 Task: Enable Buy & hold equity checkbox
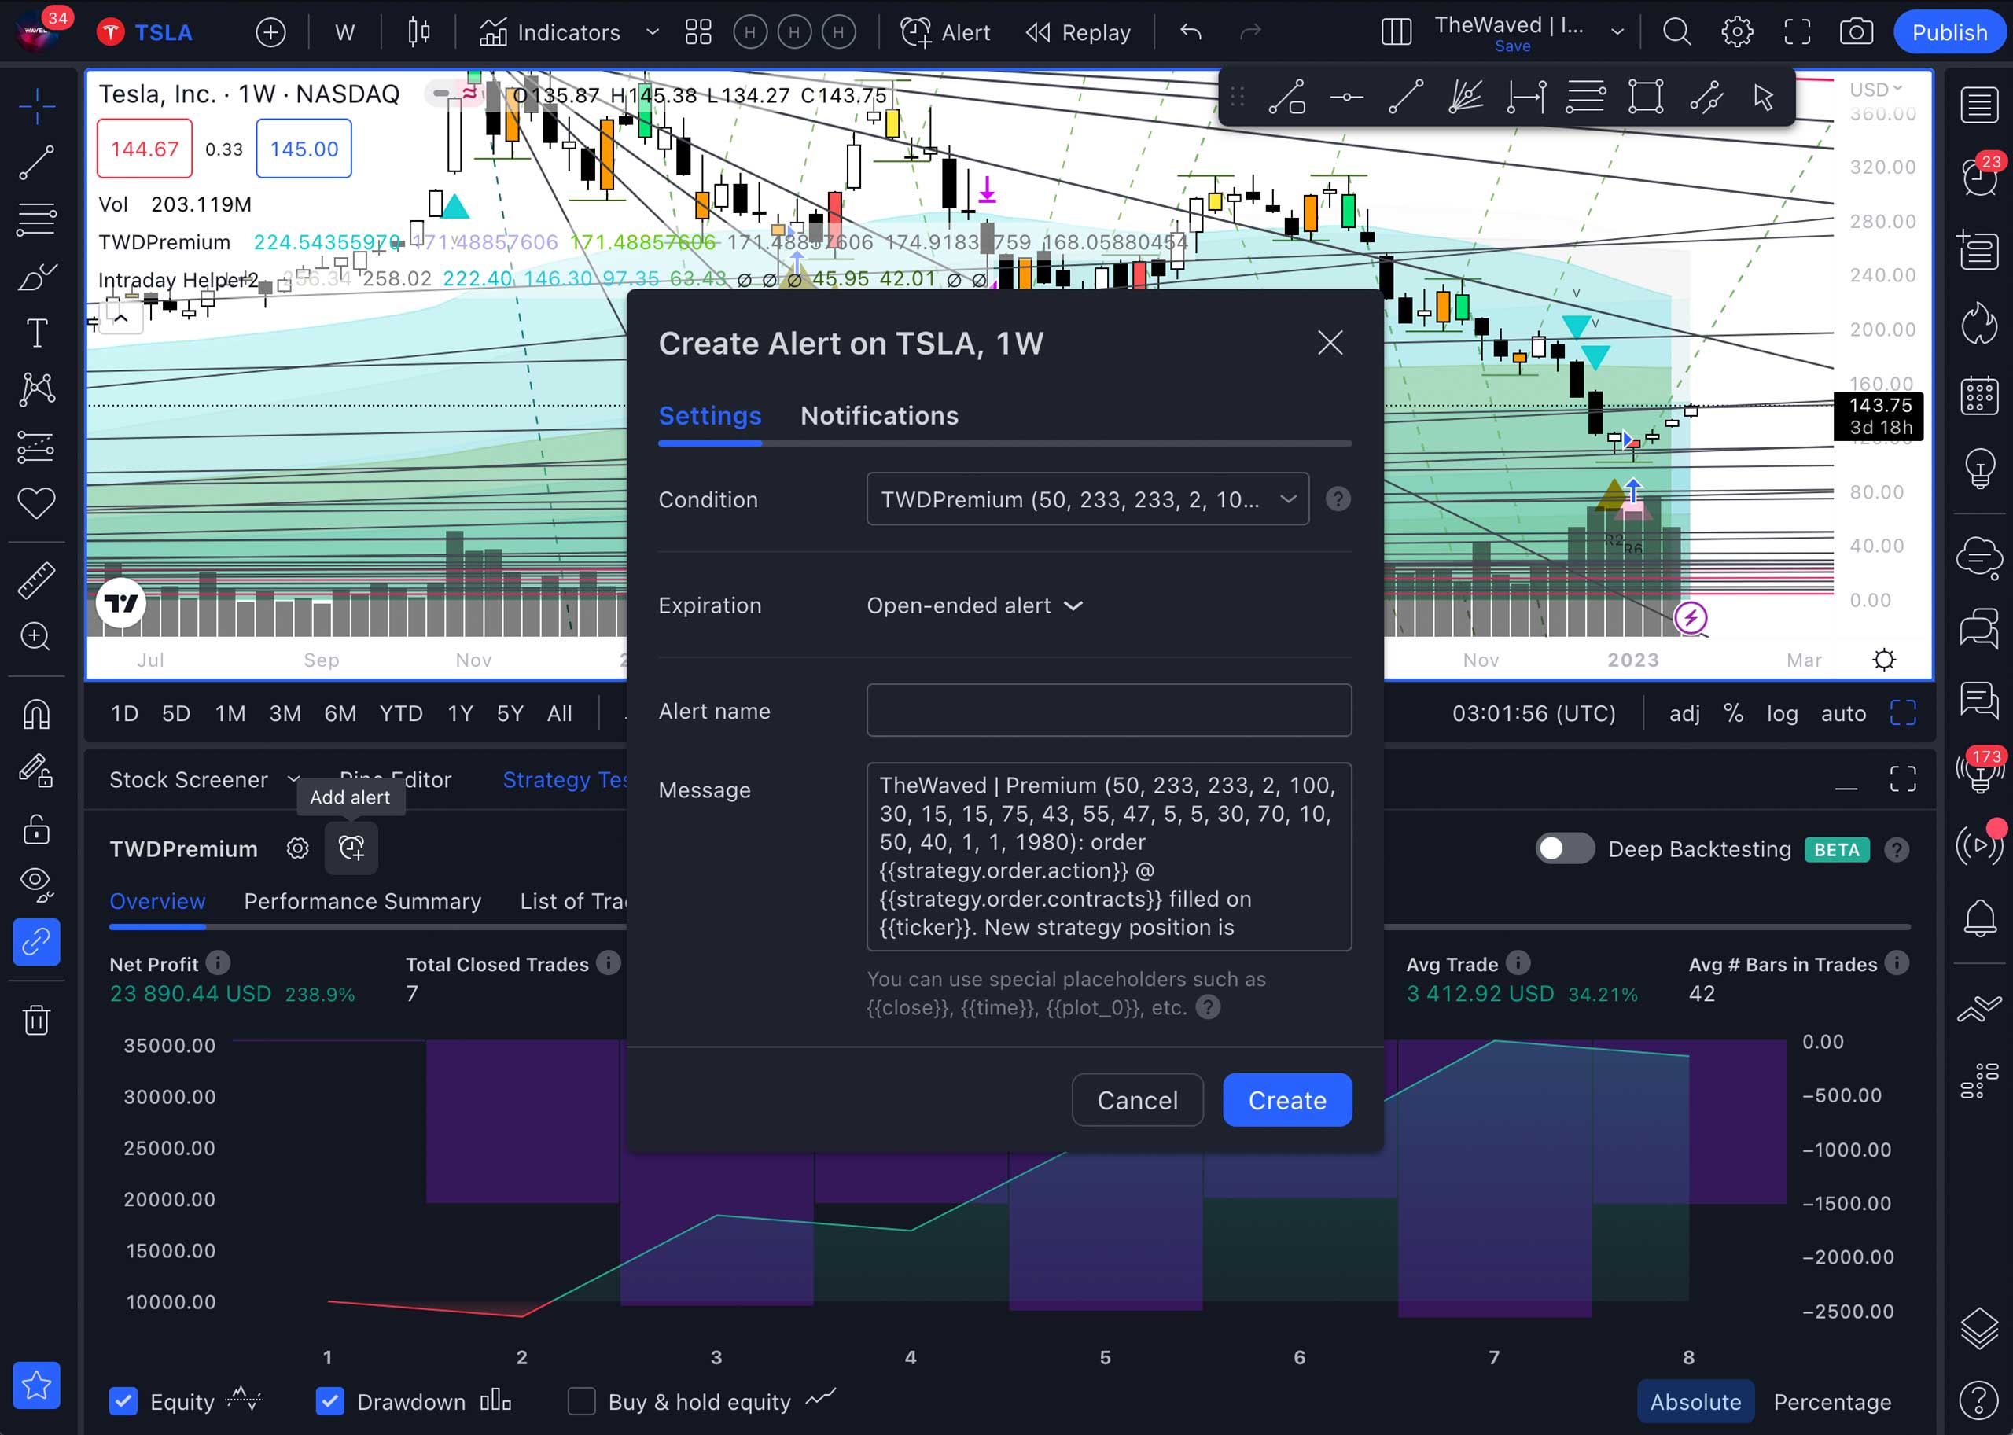click(581, 1401)
